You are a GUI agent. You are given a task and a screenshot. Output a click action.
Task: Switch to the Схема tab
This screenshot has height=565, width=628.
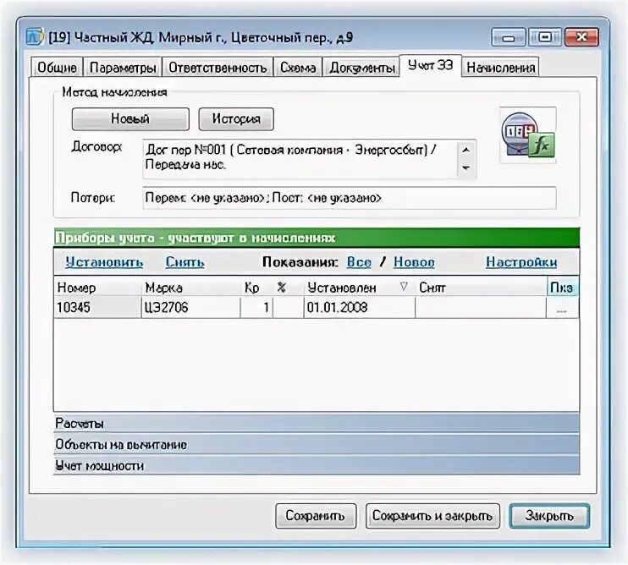(x=298, y=67)
